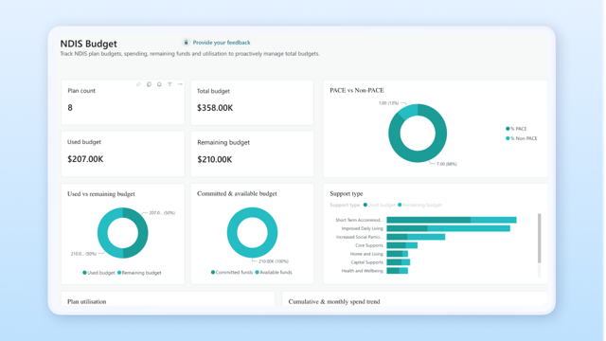The image size is (606, 341).
Task: Copy the Plan count visual
Action: click(x=149, y=84)
